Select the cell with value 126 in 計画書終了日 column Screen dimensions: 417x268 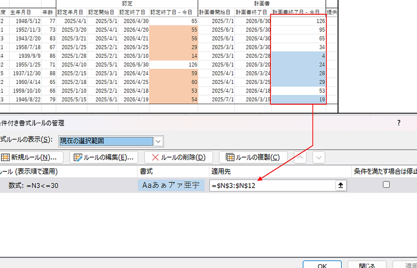298,21
